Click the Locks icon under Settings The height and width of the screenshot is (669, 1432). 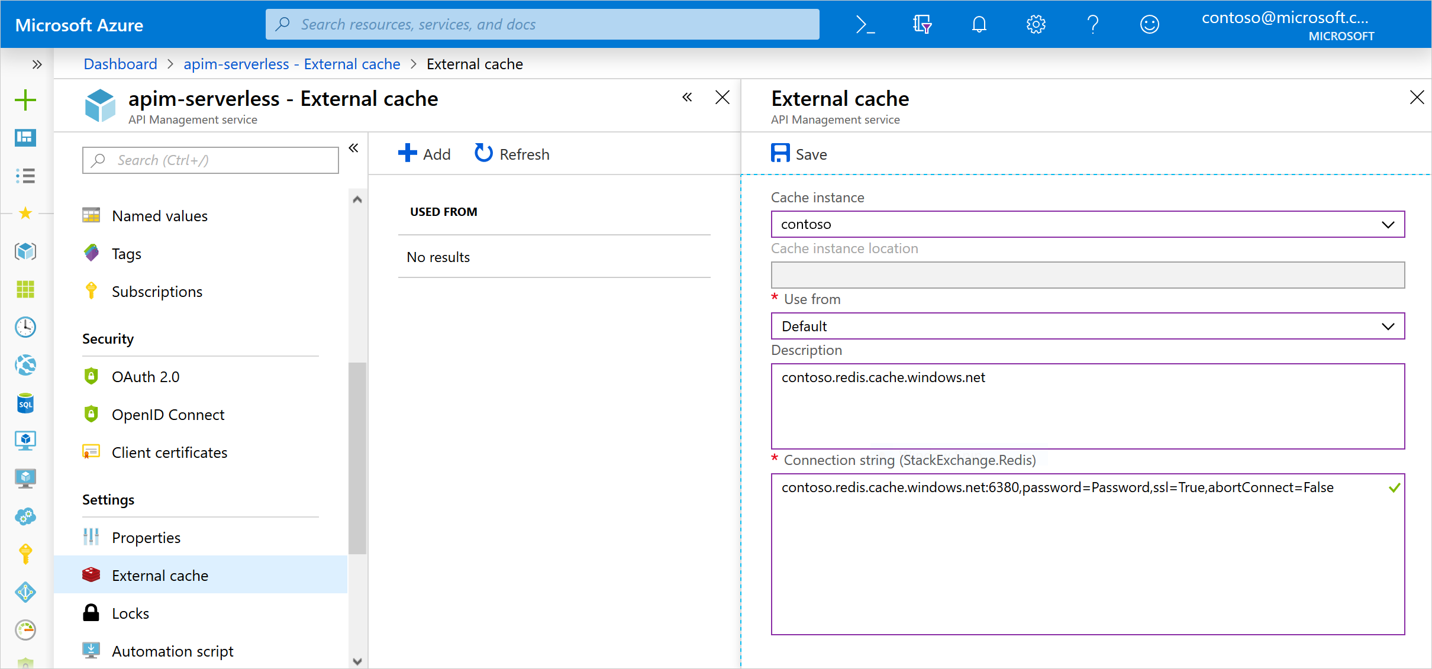pos(131,612)
